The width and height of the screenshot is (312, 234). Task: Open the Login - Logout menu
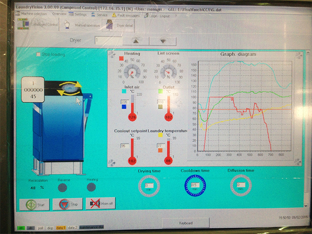[157, 16]
